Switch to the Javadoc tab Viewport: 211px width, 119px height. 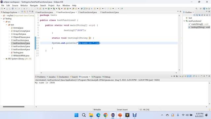point(51,77)
